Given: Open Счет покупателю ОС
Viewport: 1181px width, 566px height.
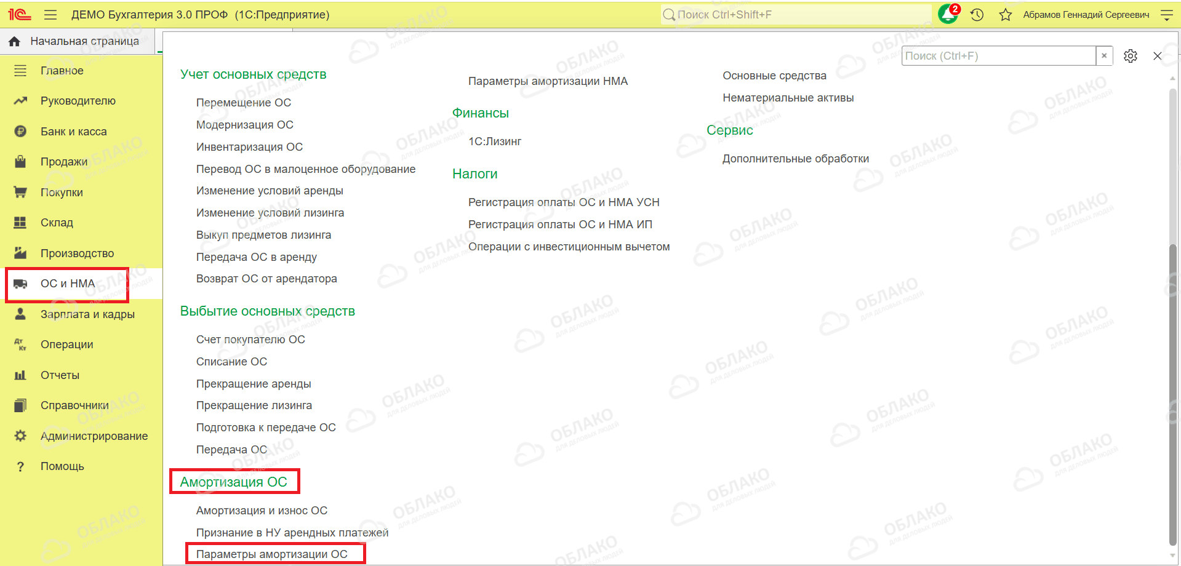Looking at the screenshot, I should pyautogui.click(x=250, y=340).
